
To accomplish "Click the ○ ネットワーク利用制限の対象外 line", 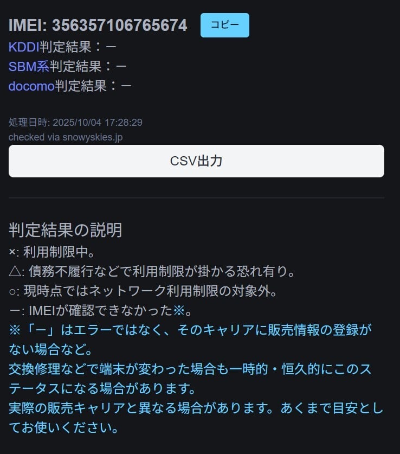I will [x=143, y=291].
